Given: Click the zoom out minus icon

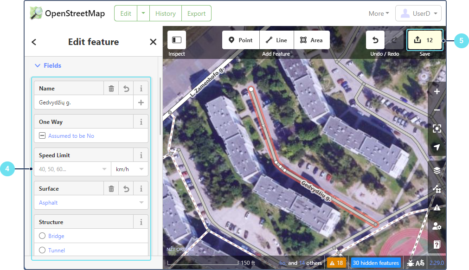Looking at the screenshot, I should pos(437,110).
